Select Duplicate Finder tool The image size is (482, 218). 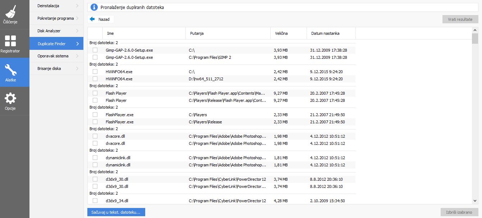pos(56,44)
